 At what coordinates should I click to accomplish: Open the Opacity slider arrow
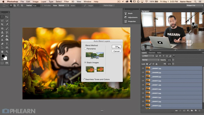tap(173, 60)
